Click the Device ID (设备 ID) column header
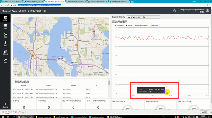Image resolution: width=212 pixels, height=118 pixels. [x=49, y=85]
